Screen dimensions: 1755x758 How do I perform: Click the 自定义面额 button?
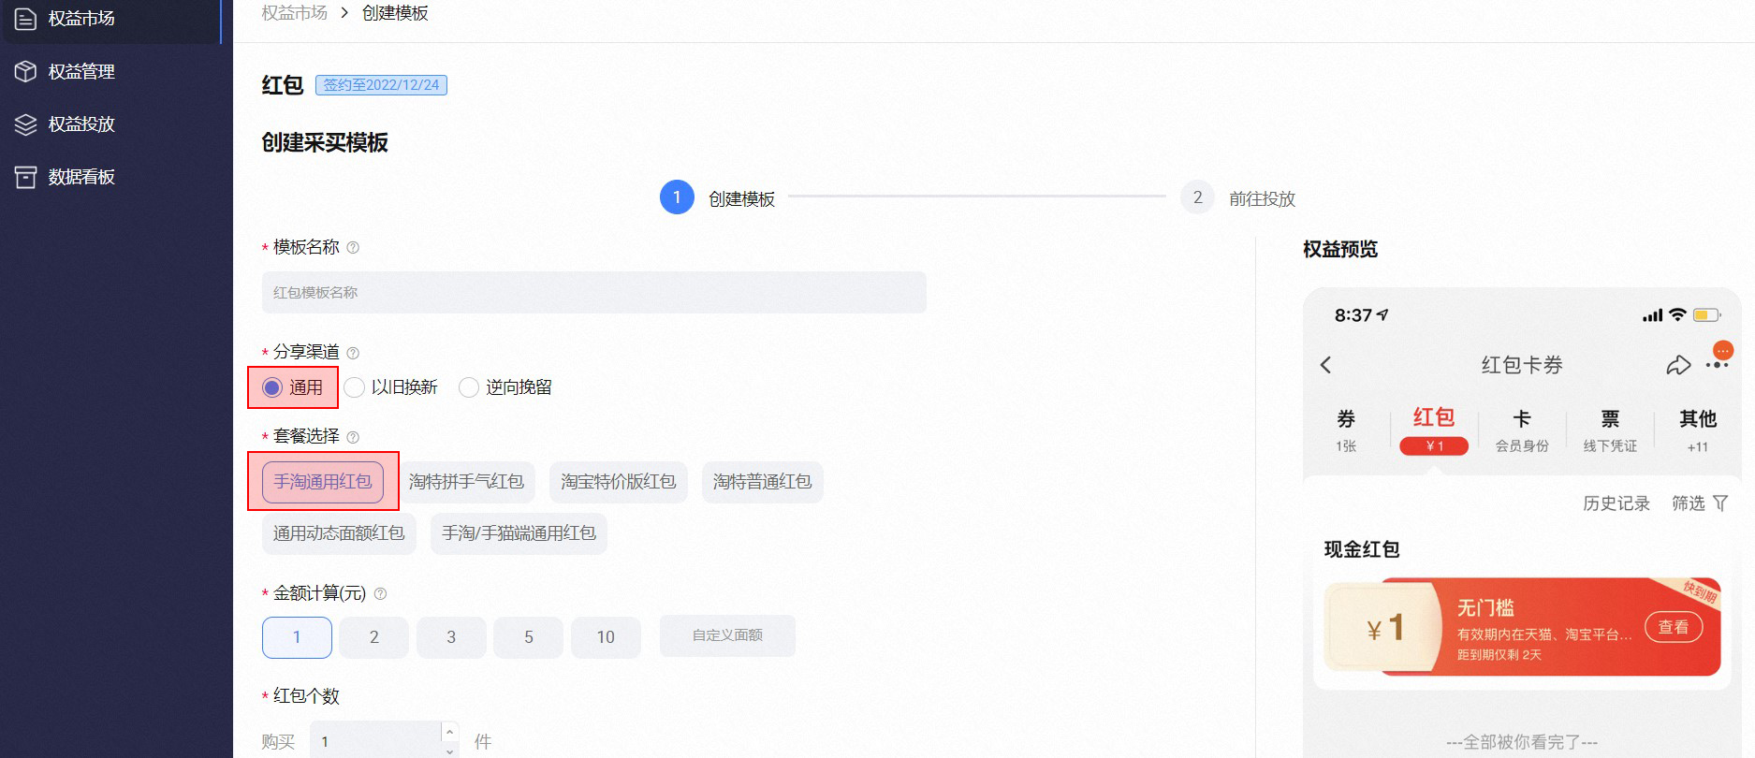pyautogui.click(x=727, y=635)
